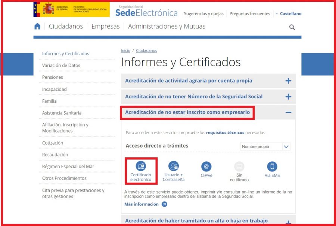Click the Usuario + Contraseña icon

click(174, 165)
